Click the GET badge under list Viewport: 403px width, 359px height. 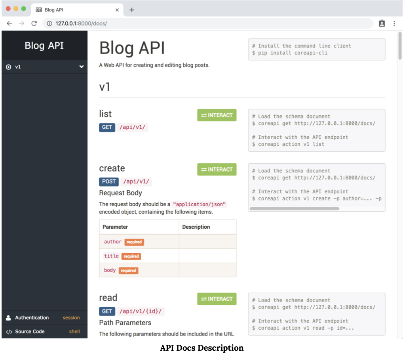107,127
